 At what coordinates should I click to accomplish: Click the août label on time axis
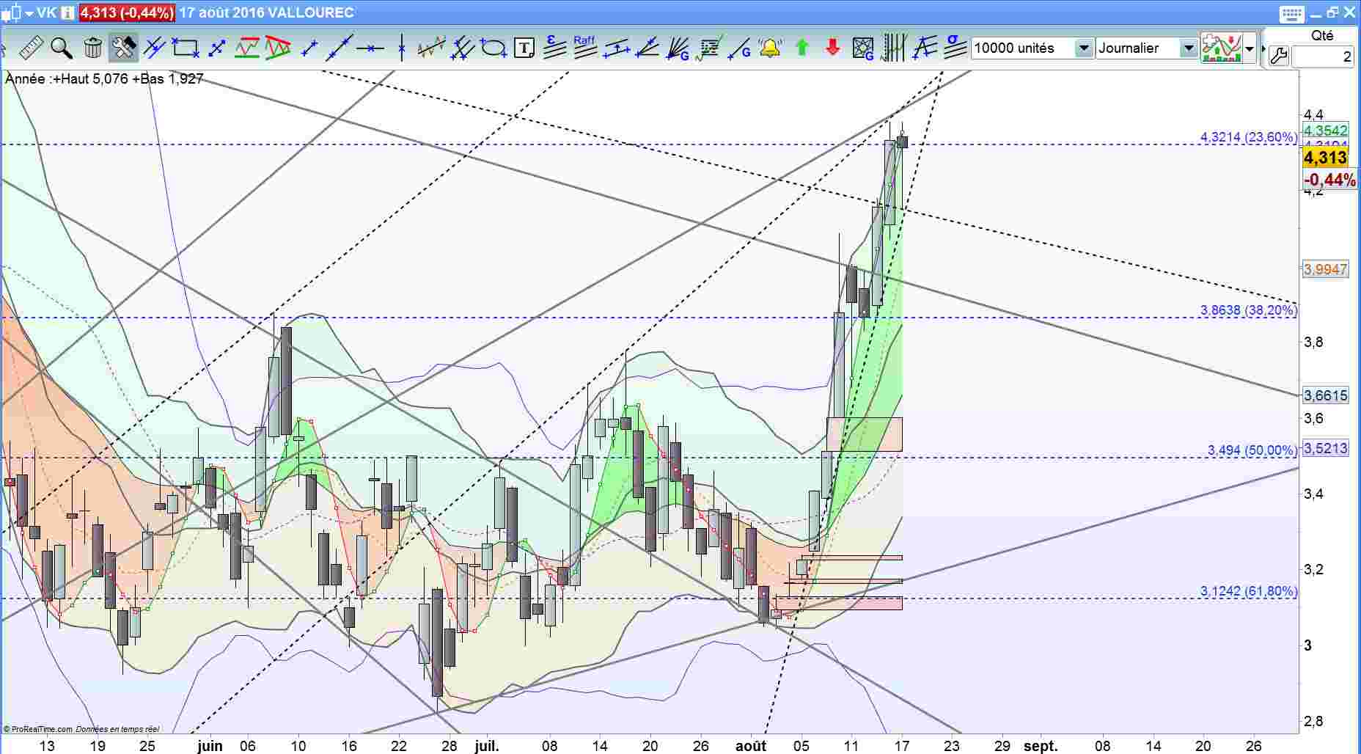click(750, 746)
